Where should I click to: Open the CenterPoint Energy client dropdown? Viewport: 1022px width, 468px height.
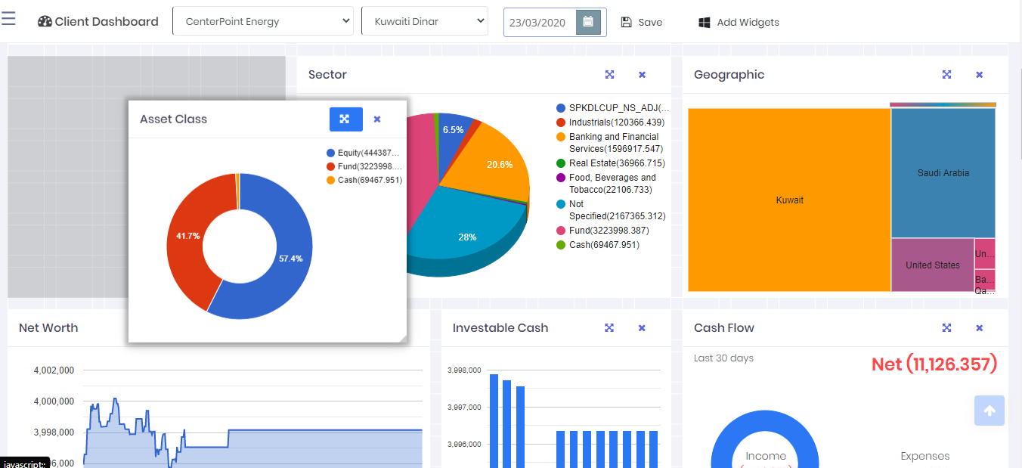coord(263,21)
